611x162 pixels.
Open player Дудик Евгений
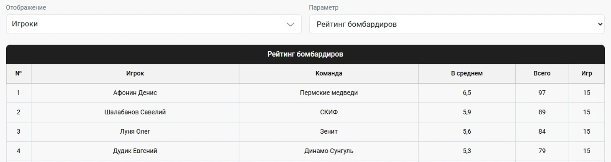coord(135,151)
